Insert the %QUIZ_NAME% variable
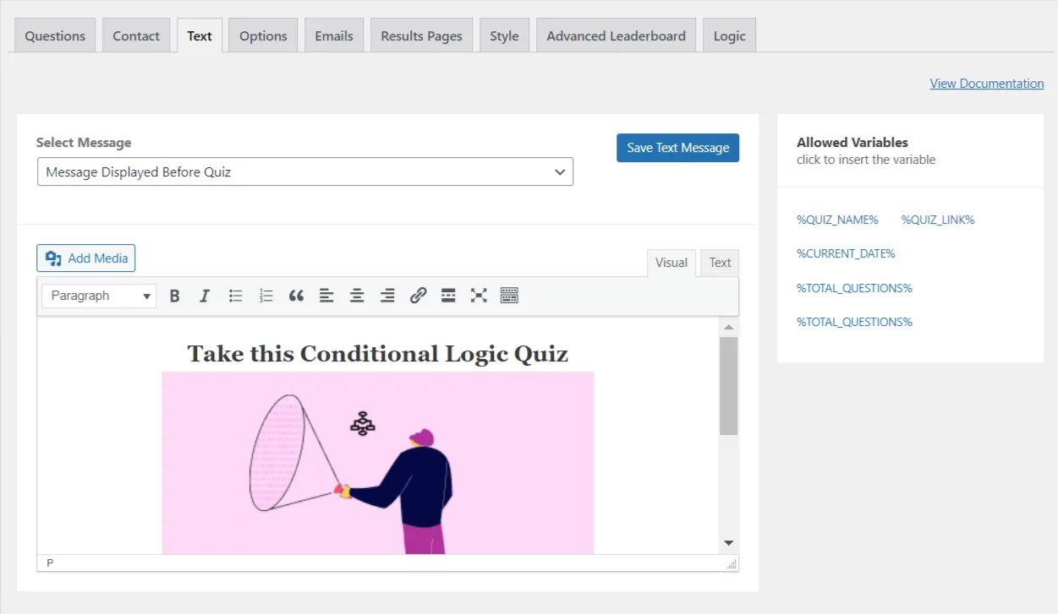 [837, 220]
